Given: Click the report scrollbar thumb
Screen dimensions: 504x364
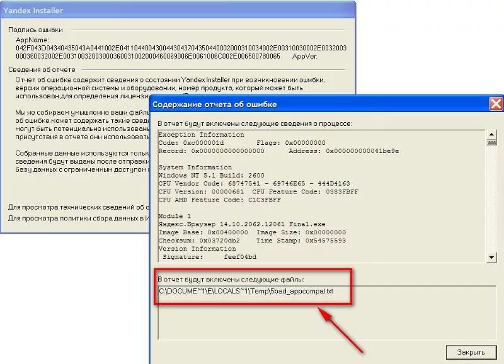Looking at the screenshot, I should [x=491, y=142].
